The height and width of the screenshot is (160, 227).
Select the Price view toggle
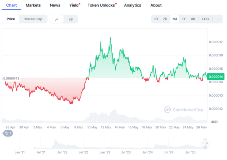point(11,19)
